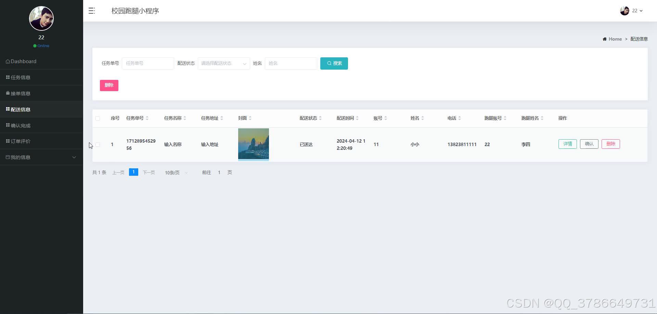Click the Home breadcrumb link
657x314 pixels.
pos(615,39)
